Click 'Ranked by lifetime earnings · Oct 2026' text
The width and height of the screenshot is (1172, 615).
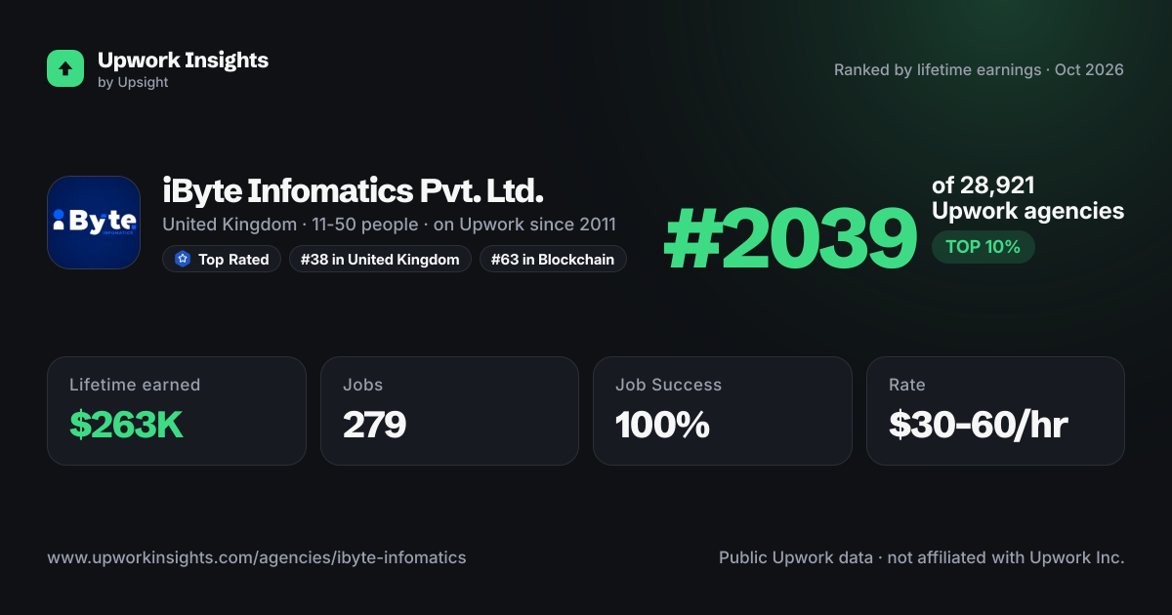[x=979, y=70]
